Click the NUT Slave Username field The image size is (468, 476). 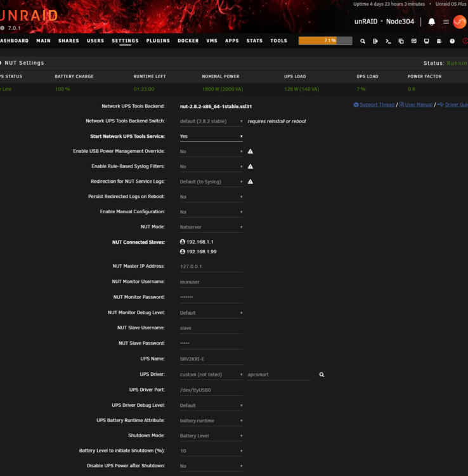point(211,328)
